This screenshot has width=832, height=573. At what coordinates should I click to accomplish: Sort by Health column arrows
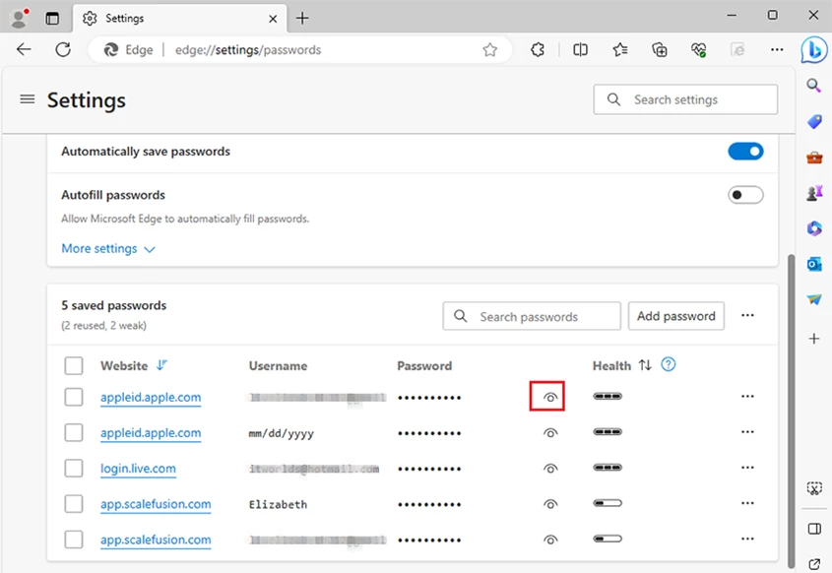tap(645, 365)
